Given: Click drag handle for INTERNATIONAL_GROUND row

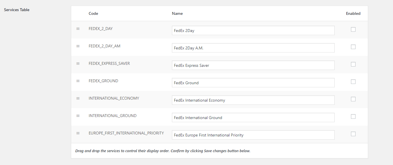Looking at the screenshot, I should [78, 116].
